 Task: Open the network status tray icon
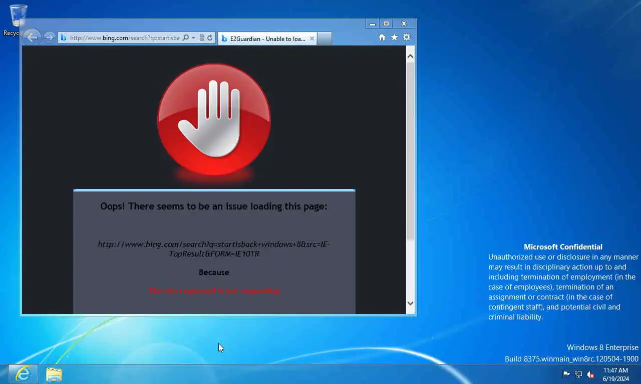pyautogui.click(x=578, y=374)
